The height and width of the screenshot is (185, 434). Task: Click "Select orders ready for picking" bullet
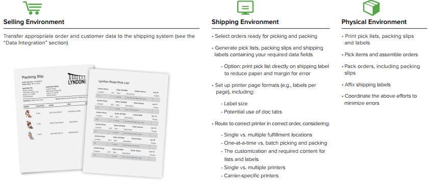tap(264, 36)
